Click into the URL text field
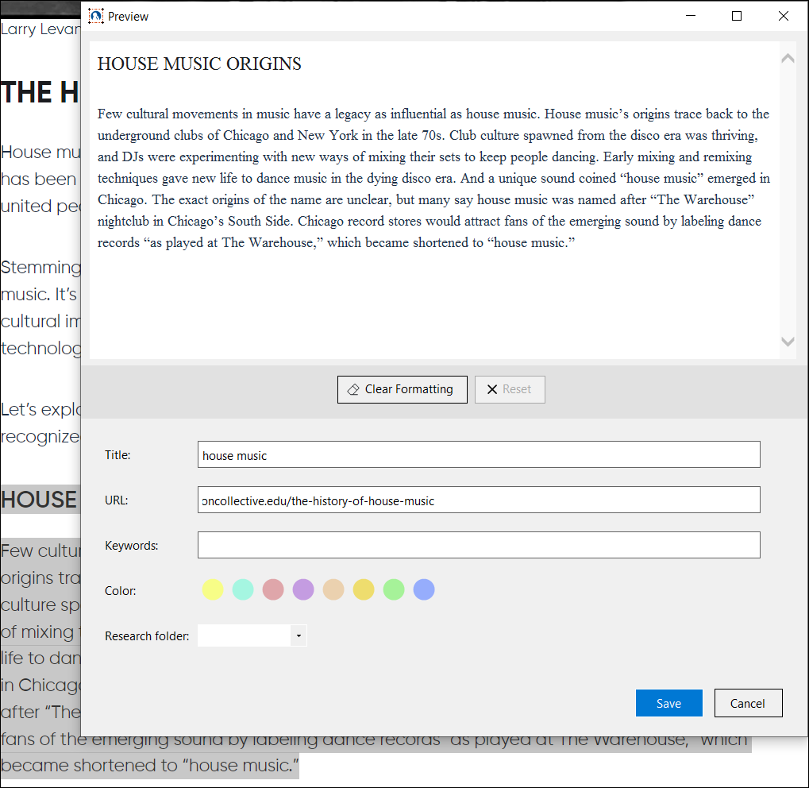Image resolution: width=809 pixels, height=788 pixels. pos(479,500)
